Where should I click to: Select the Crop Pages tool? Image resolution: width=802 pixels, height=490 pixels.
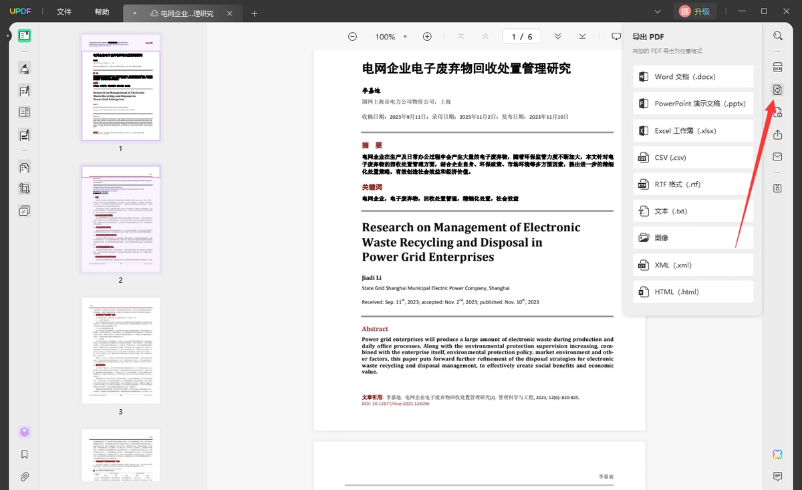(24, 189)
